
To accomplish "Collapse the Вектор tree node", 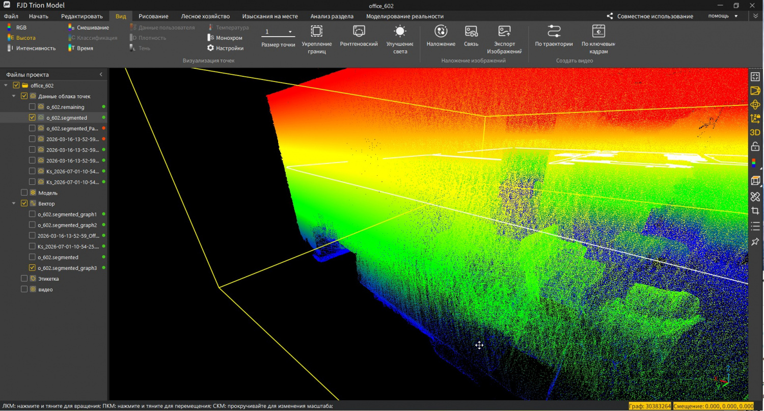I will pyautogui.click(x=14, y=204).
